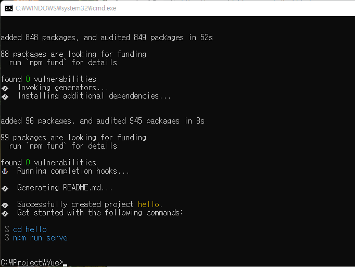Select the symbol before Successfully created project
The height and width of the screenshot is (267, 355).
5,204
